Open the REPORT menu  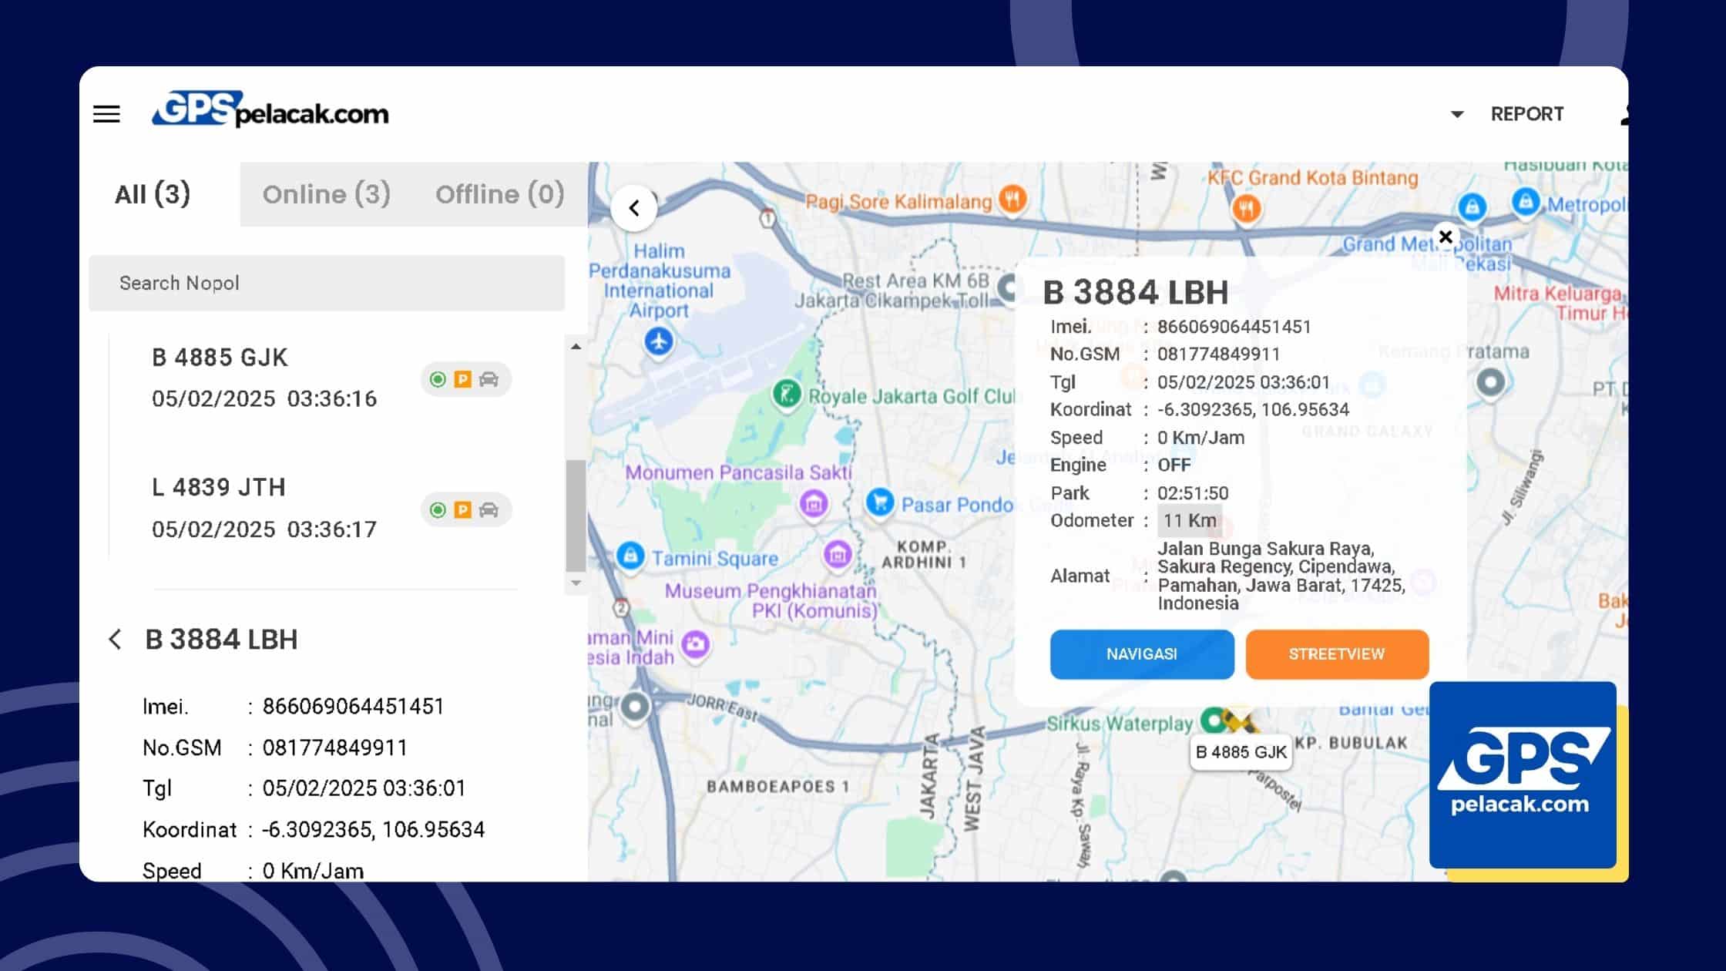pyautogui.click(x=1526, y=114)
